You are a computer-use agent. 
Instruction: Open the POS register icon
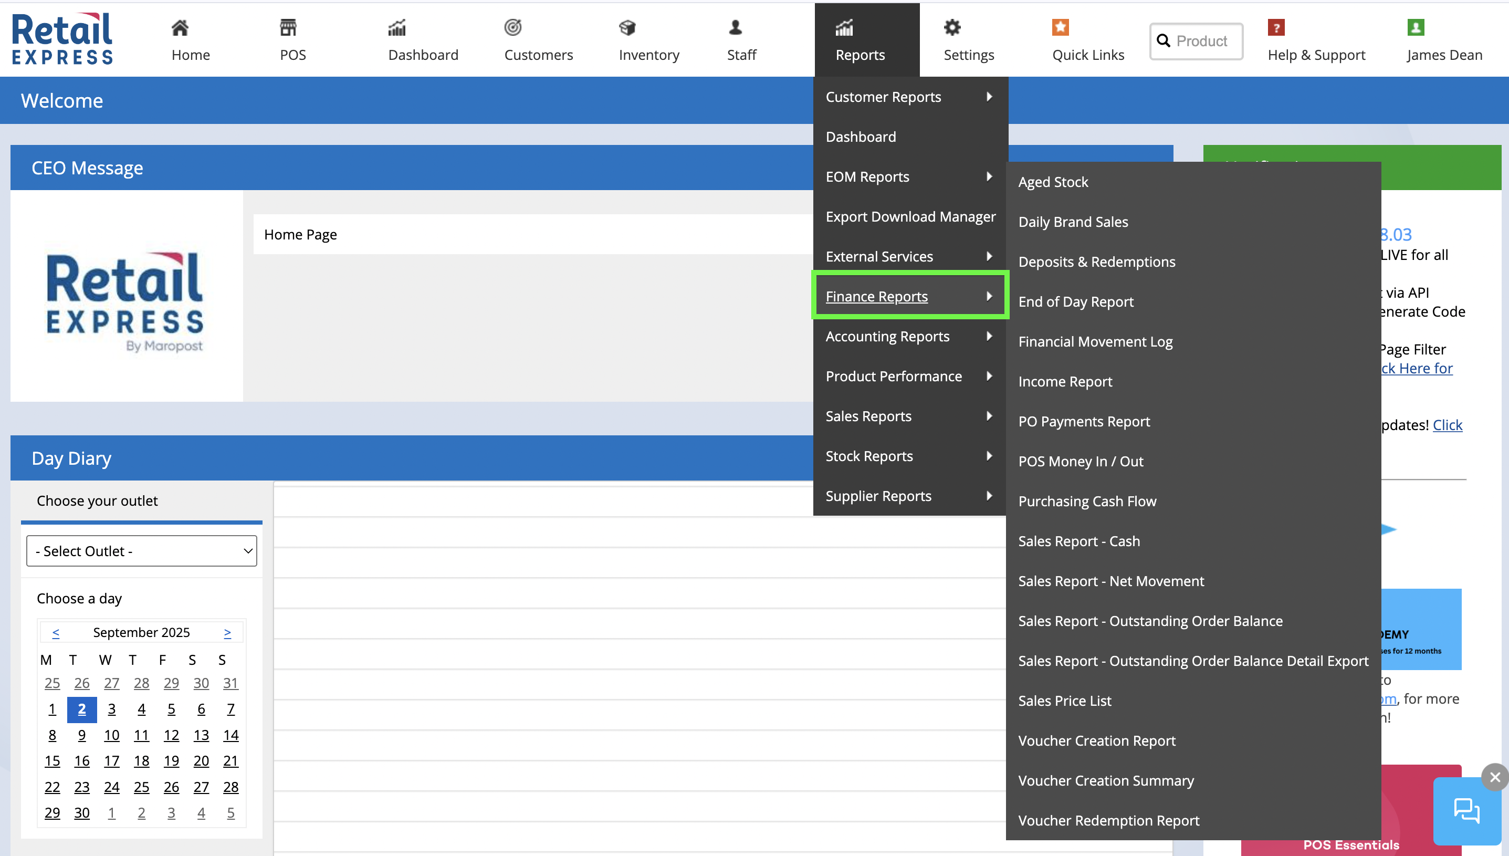tap(288, 27)
